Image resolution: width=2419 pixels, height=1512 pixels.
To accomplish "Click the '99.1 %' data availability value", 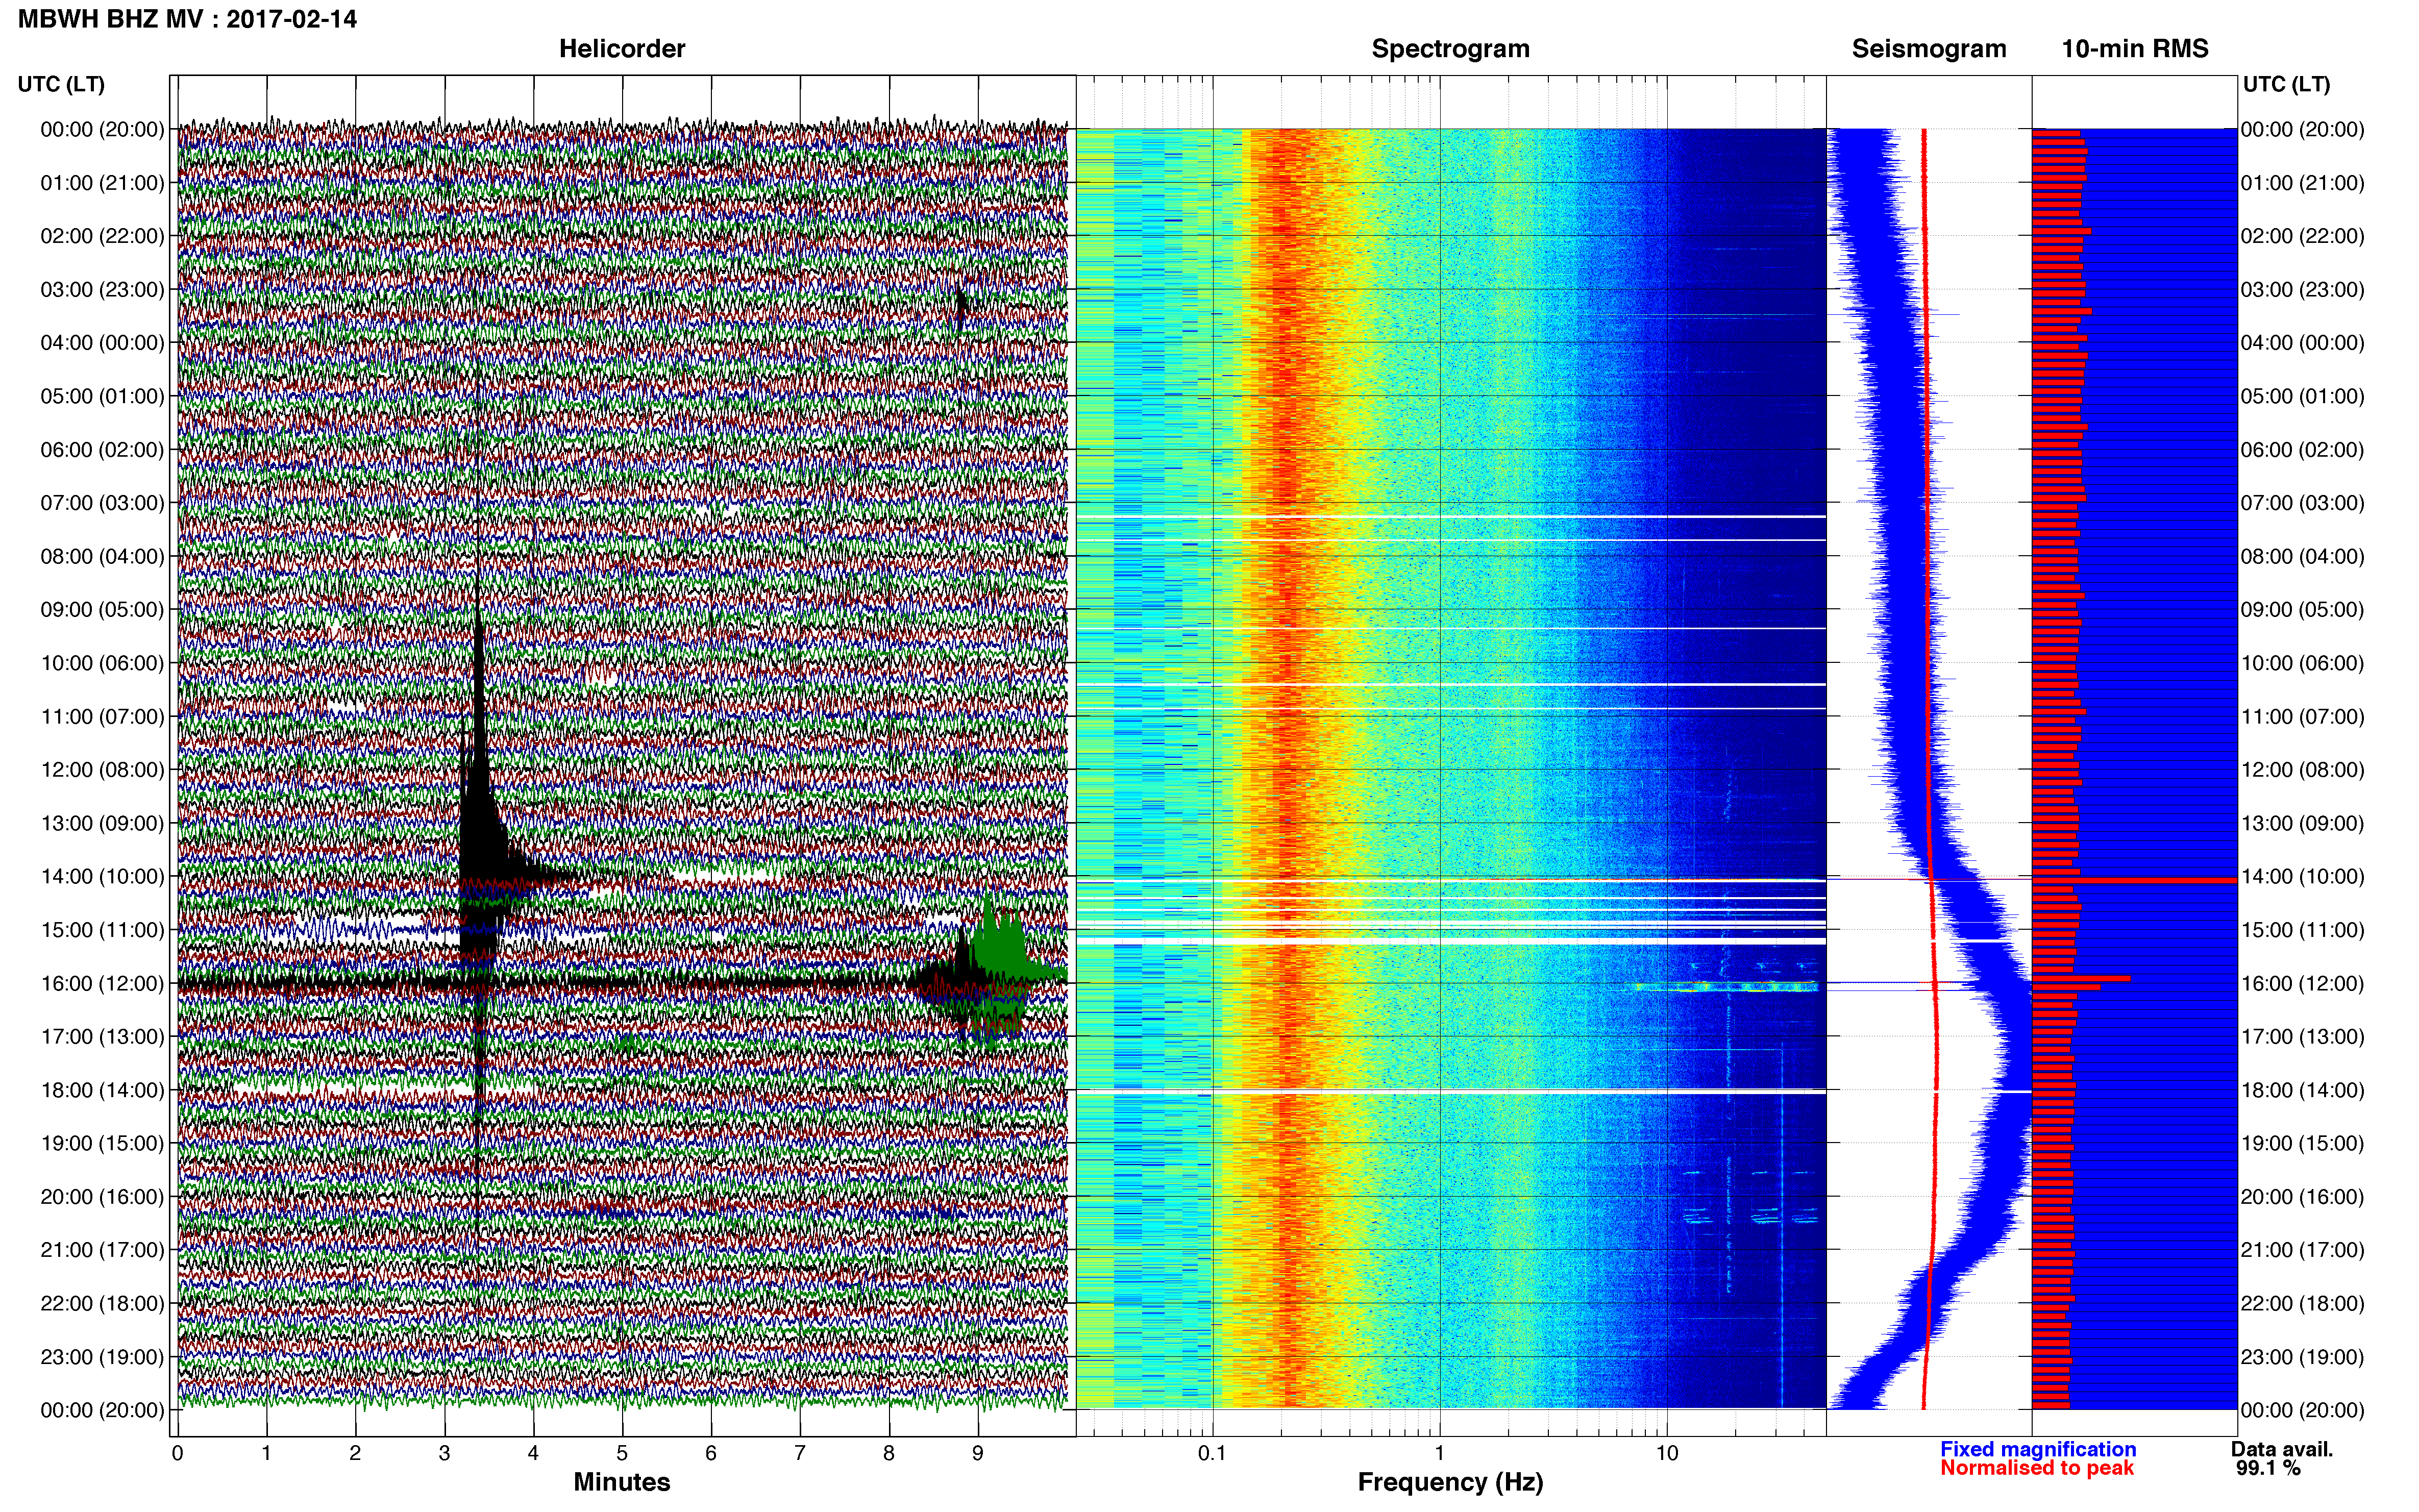I will pos(2268,1468).
